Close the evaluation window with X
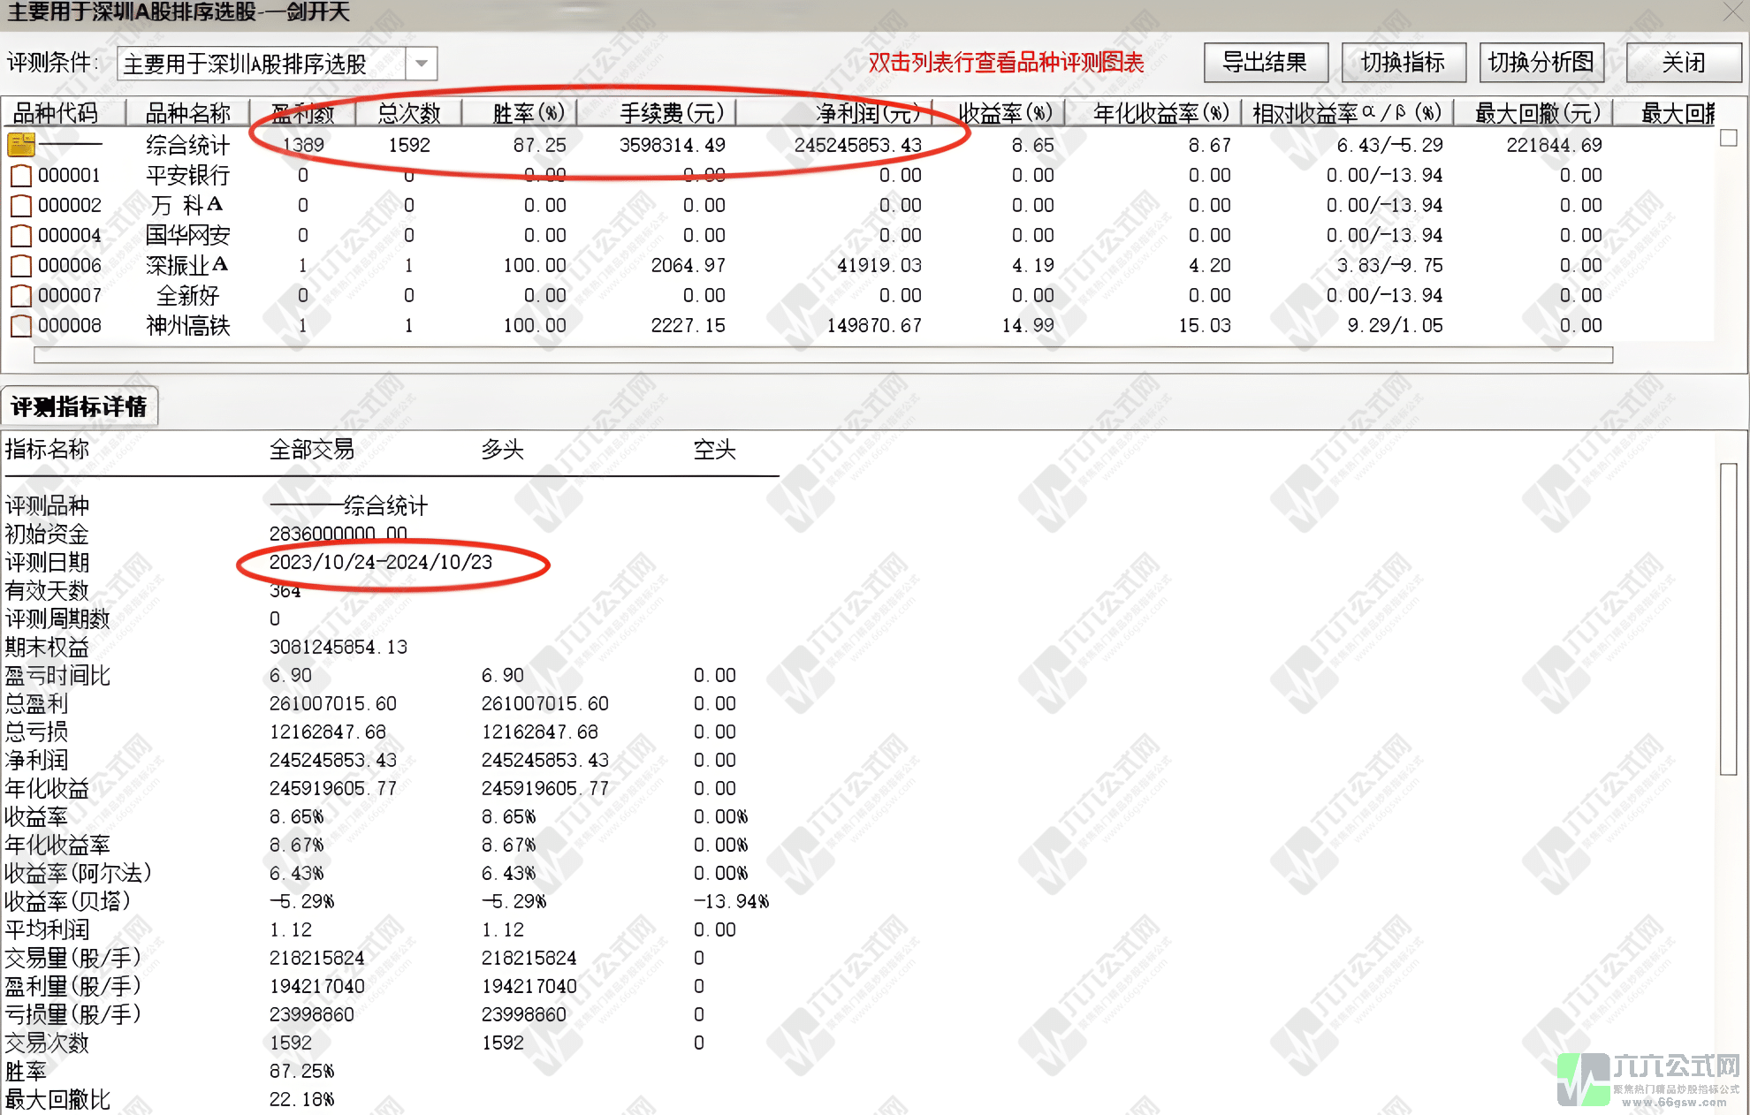This screenshot has height=1115, width=1750. click(1733, 12)
